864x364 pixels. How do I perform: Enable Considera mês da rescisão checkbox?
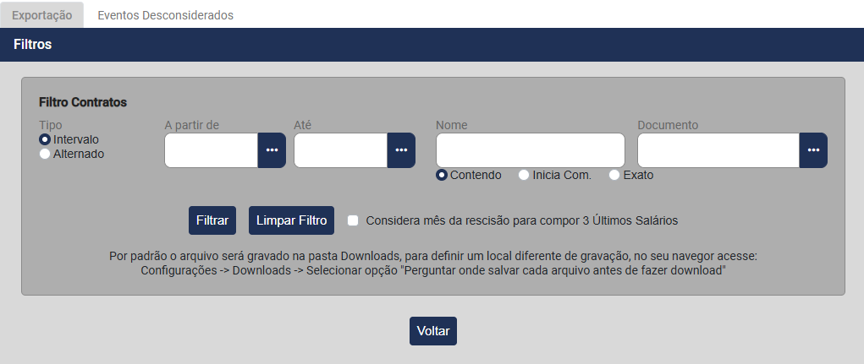tap(353, 220)
